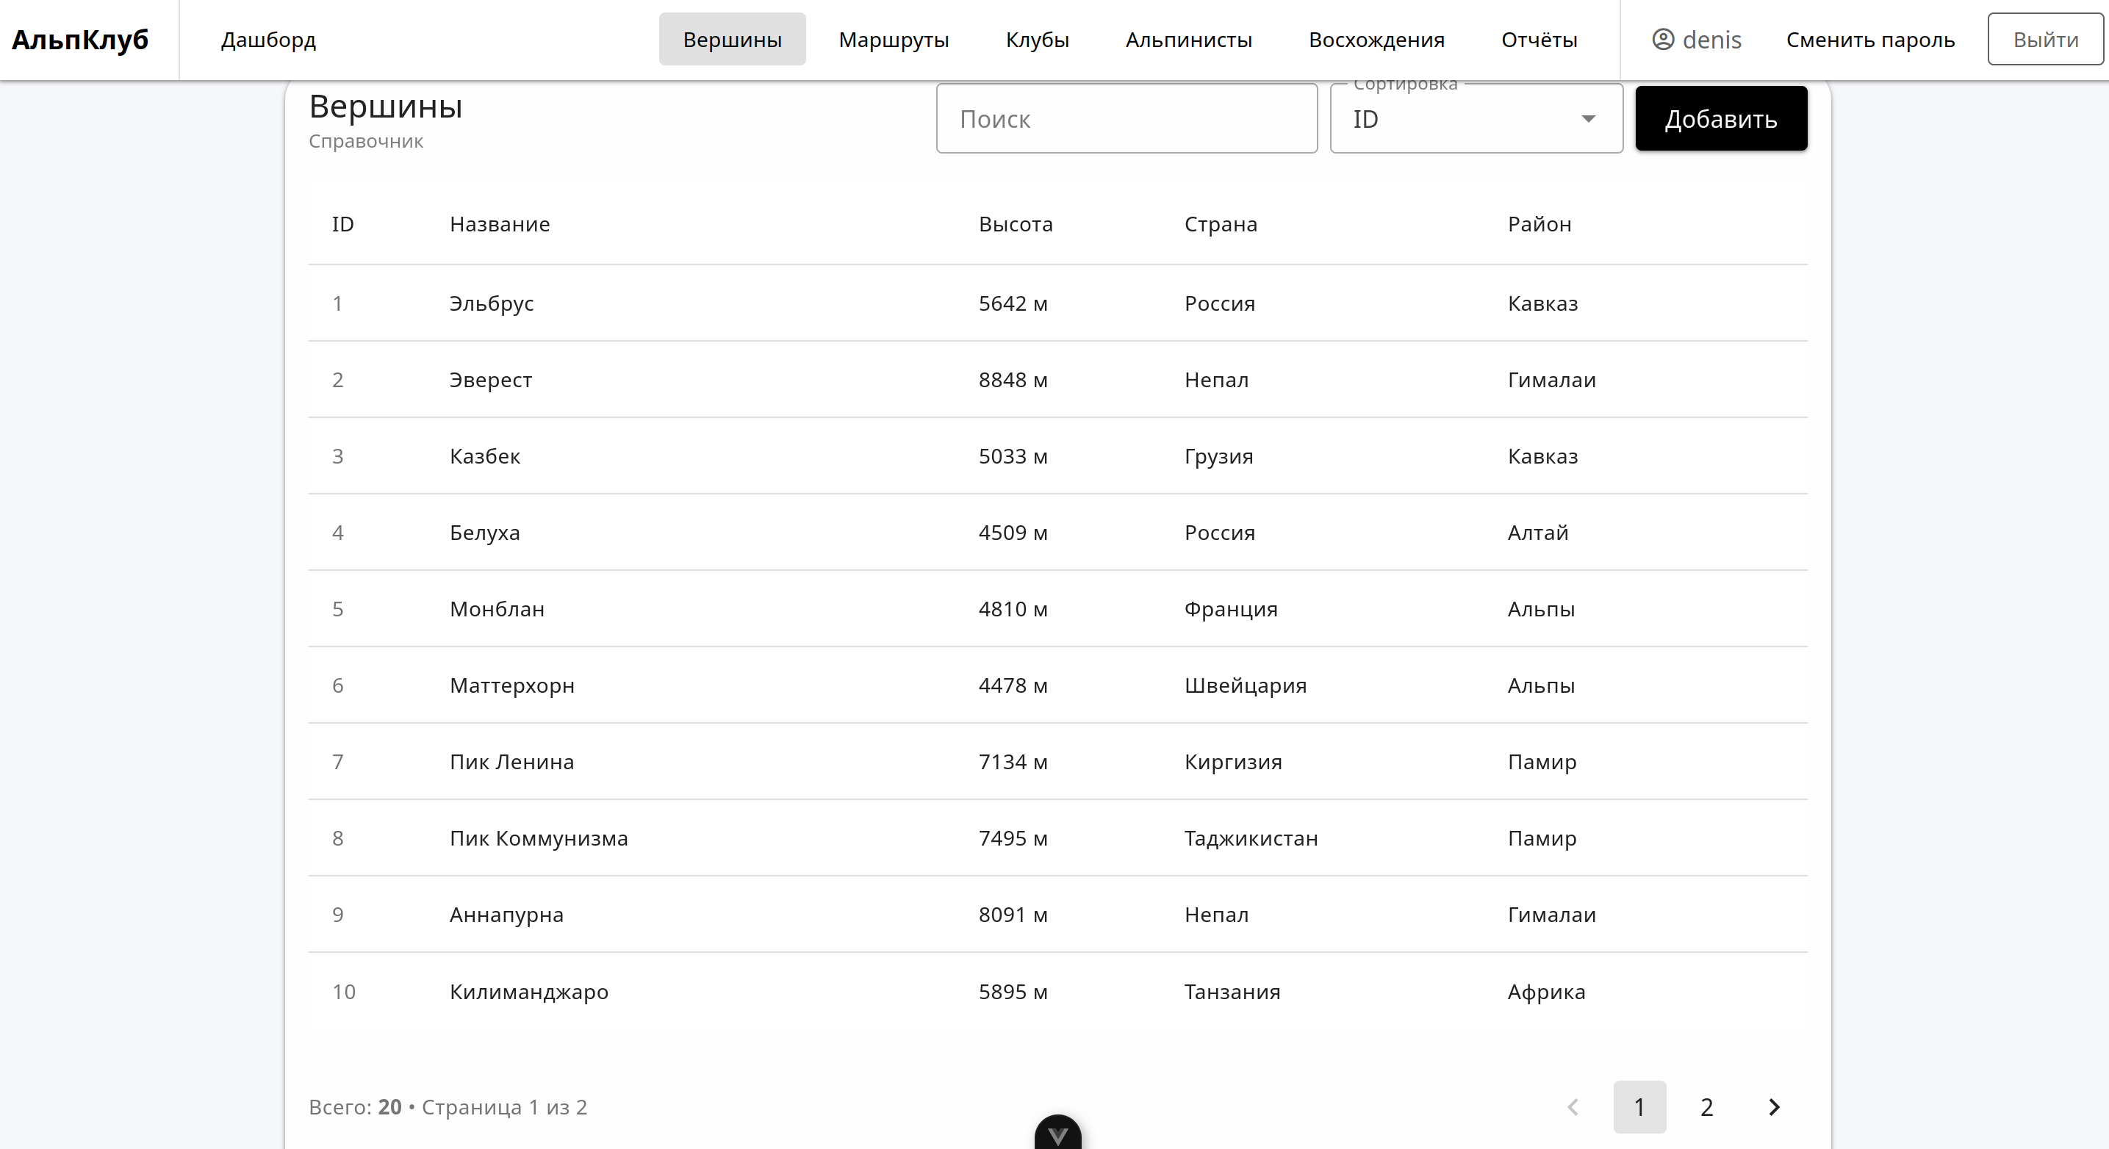
Task: Click the АльпКлуб logo title
Action: pyautogui.click(x=80, y=39)
